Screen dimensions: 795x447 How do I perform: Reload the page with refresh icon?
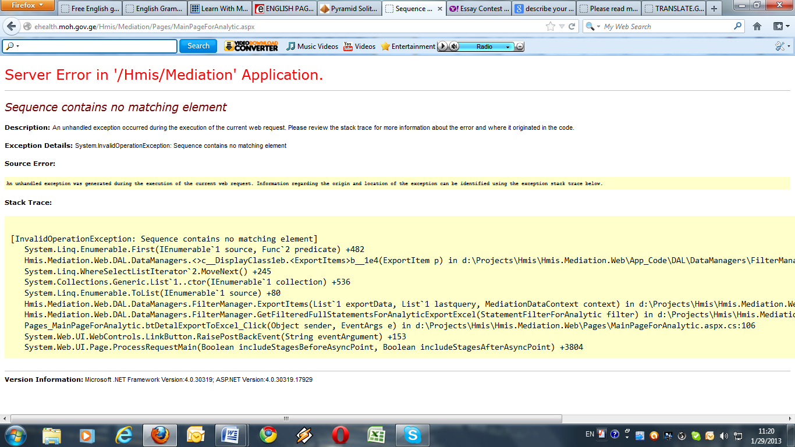coord(572,27)
